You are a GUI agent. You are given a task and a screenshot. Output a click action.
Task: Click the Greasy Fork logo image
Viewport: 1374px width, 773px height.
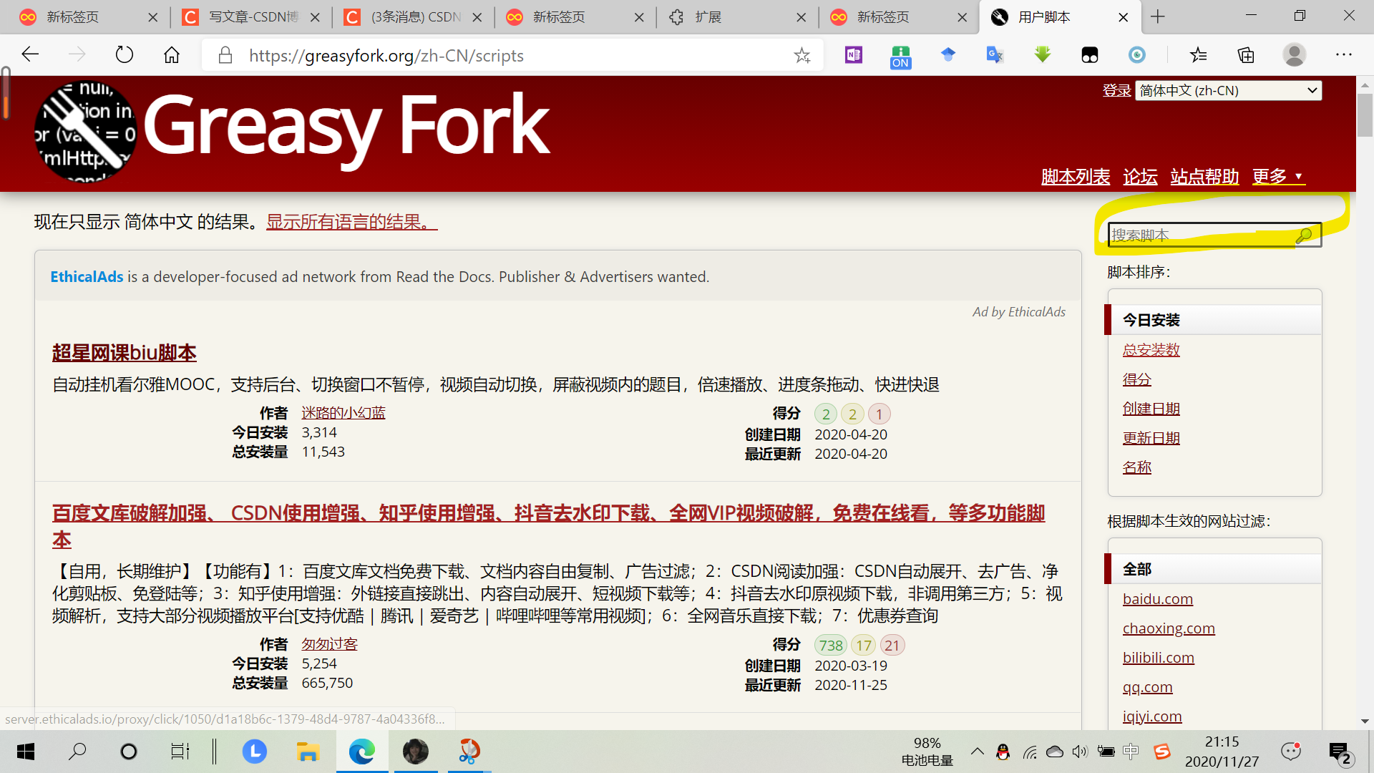tap(86, 132)
